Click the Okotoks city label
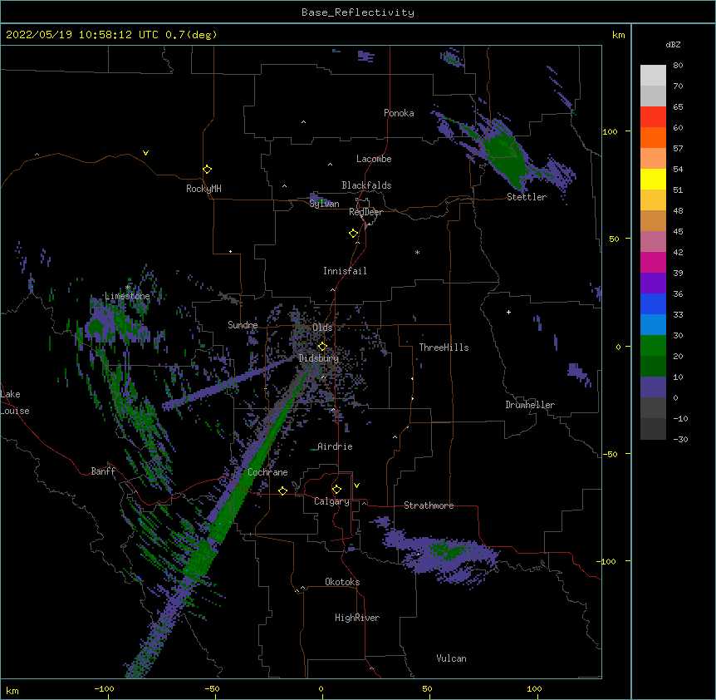Viewport: 716px width, 700px height. [342, 582]
